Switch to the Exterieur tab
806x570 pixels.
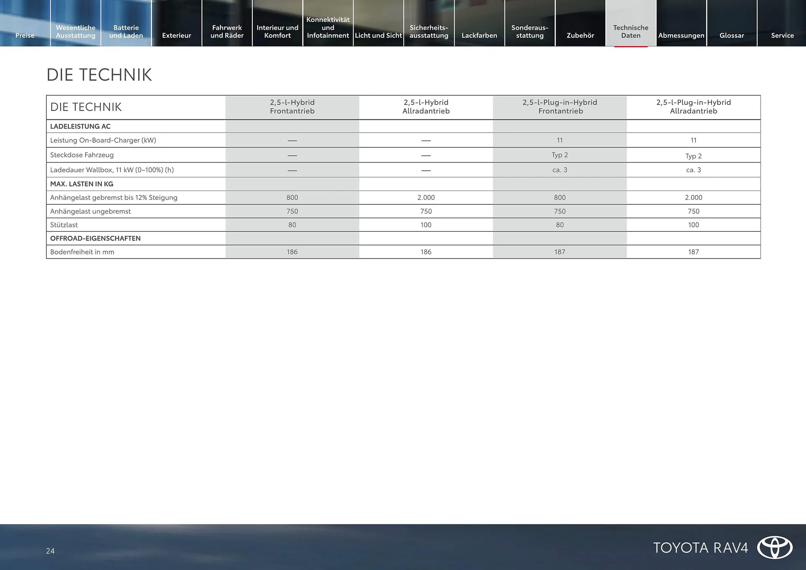176,35
